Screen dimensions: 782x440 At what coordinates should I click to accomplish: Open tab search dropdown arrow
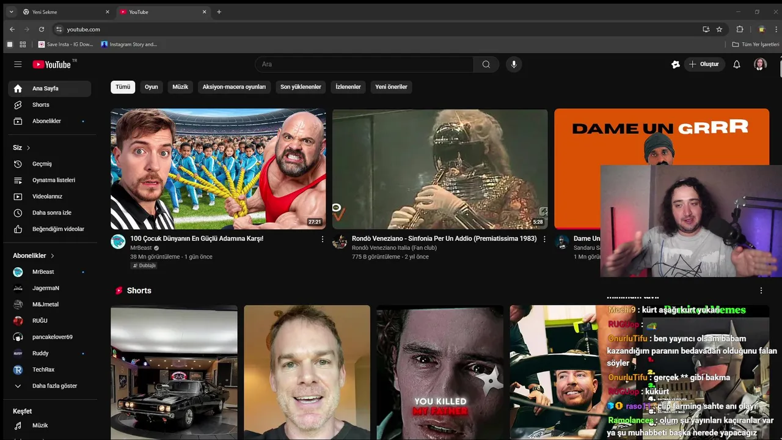[x=11, y=12]
